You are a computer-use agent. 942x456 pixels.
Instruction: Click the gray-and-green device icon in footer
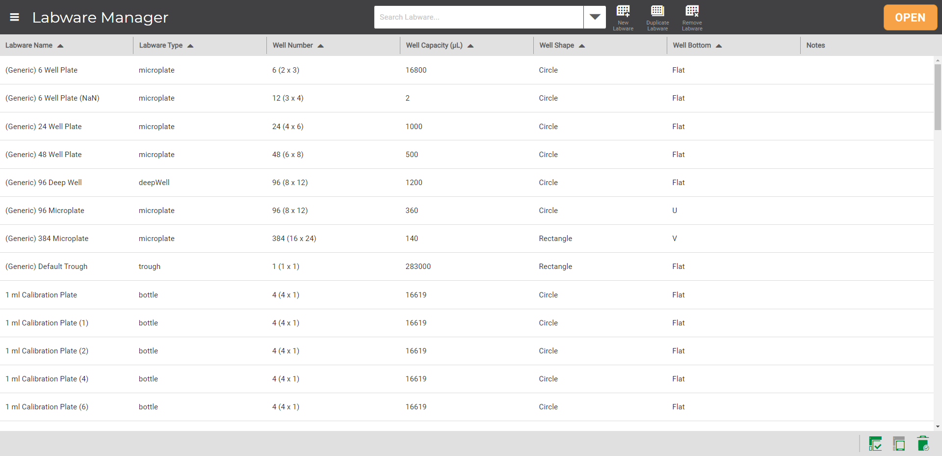[899, 444]
